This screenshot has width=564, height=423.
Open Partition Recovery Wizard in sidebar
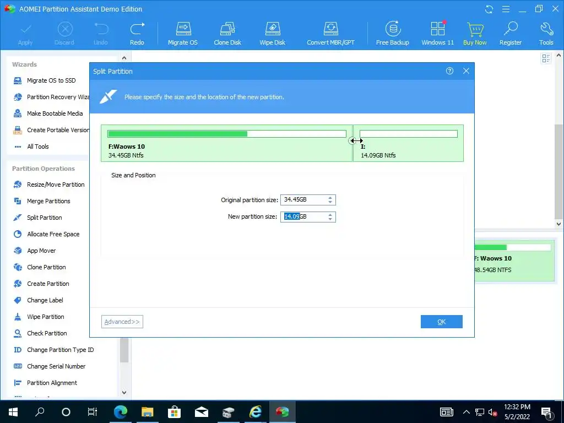click(51, 97)
